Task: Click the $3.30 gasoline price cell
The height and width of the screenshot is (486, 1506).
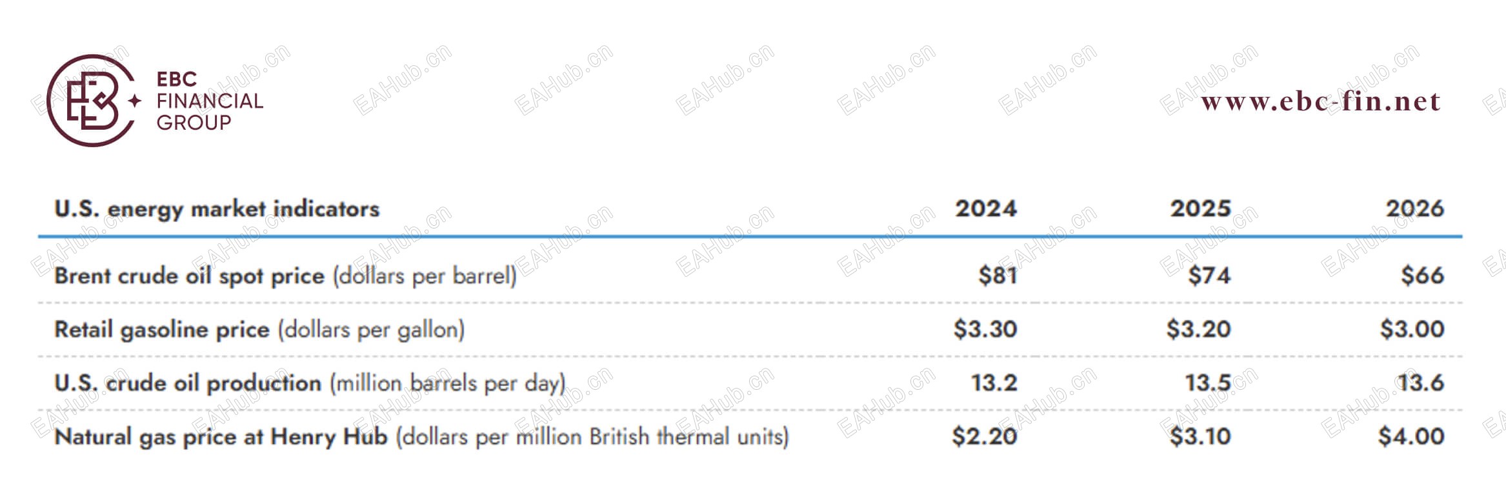Action: [985, 330]
